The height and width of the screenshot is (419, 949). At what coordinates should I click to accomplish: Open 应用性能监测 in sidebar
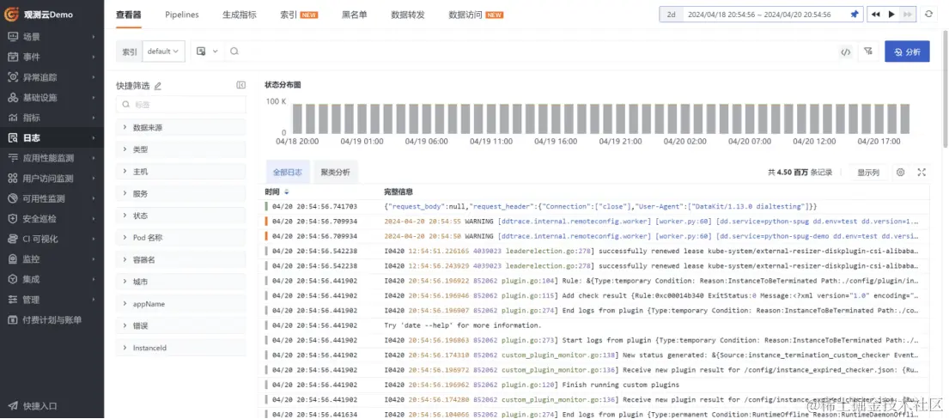pyautogui.click(x=52, y=158)
